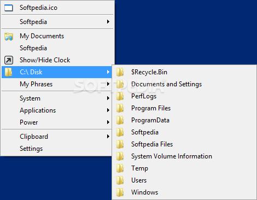Viewport: 257px width, 200px height.
Task: Expand the C:\ Disk submenu arrow
Action: (108, 72)
